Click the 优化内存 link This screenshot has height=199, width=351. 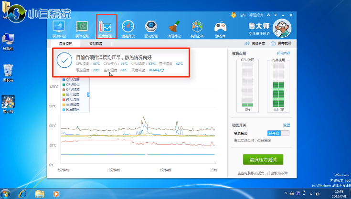tap(283, 52)
